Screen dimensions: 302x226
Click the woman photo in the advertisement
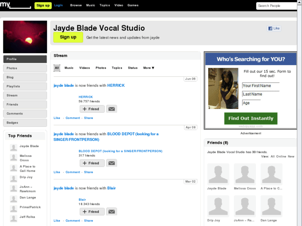[223, 88]
